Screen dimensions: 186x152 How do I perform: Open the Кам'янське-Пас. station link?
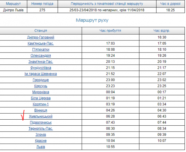click(41, 43)
